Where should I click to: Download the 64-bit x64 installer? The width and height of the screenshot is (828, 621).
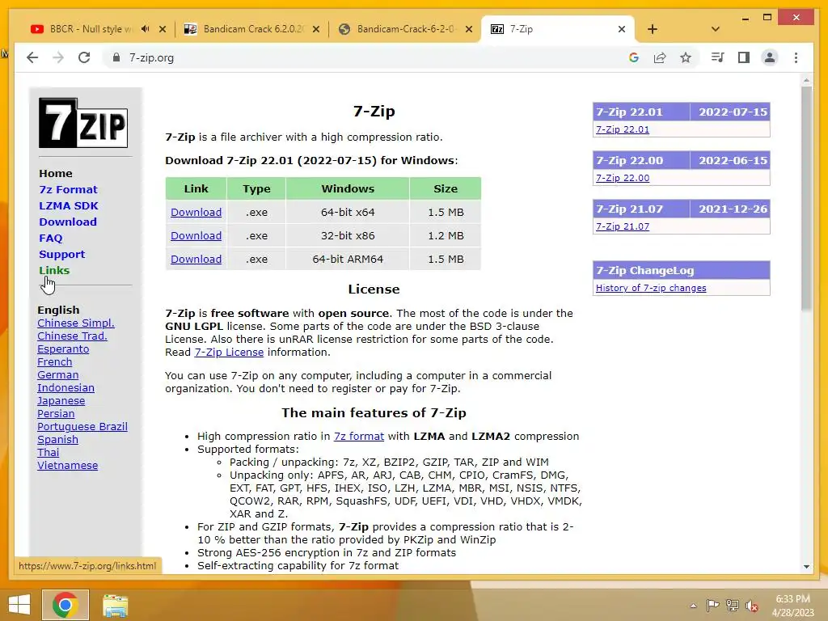(x=196, y=213)
